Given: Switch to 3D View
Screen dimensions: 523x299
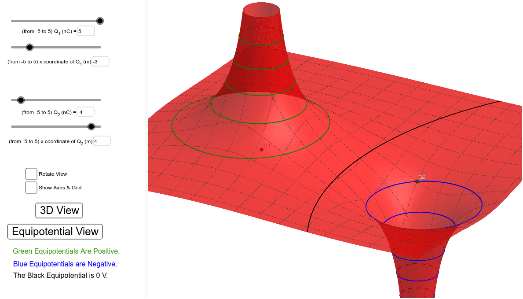Looking at the screenshot, I should click(x=59, y=210).
